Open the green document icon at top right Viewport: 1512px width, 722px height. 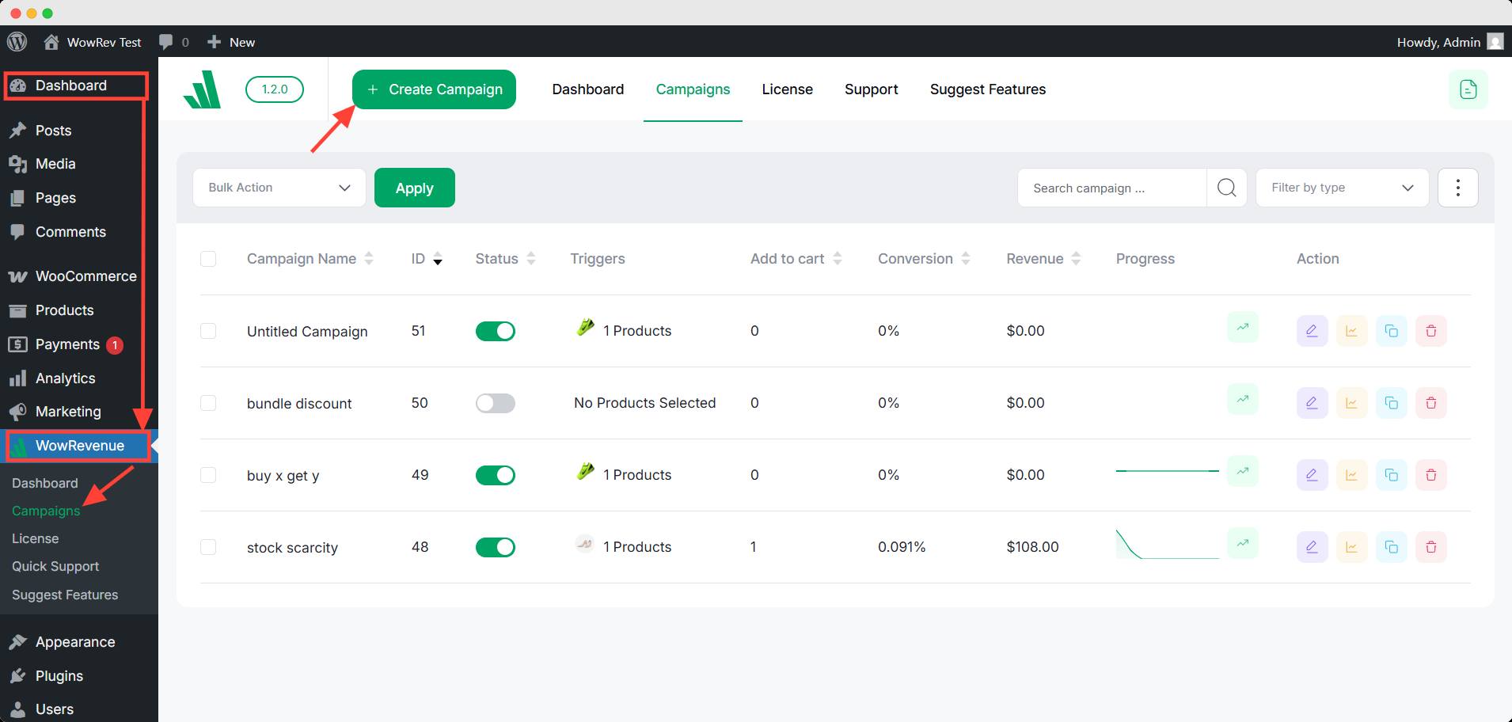pos(1468,89)
